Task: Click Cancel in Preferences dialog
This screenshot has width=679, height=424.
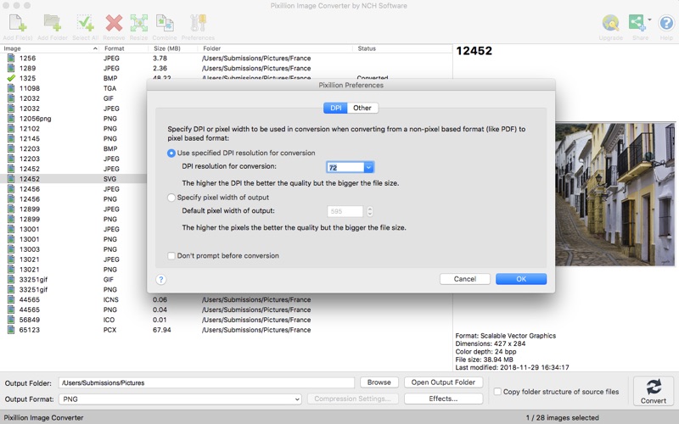Action: pyautogui.click(x=464, y=279)
